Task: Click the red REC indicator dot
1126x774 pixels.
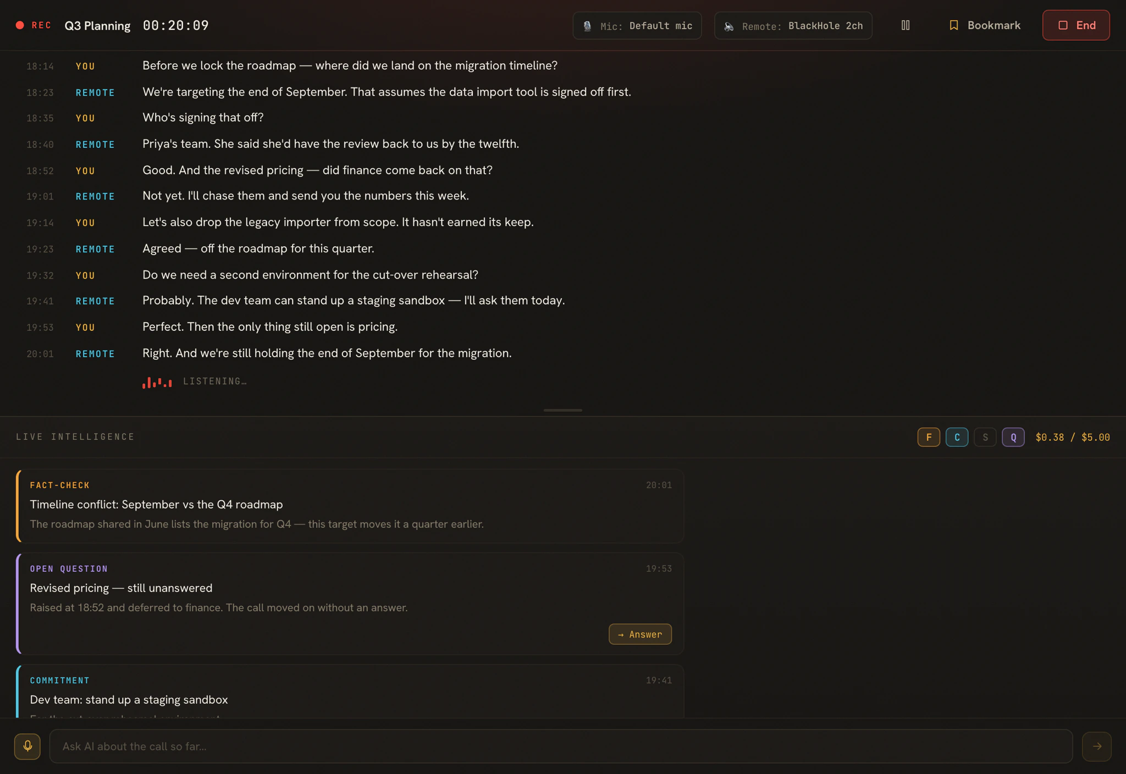Action: (20, 25)
